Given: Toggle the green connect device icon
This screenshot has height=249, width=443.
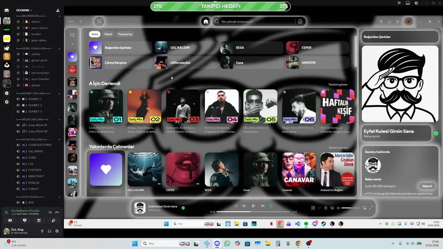Looking at the screenshot, I should click(x=271, y=206).
